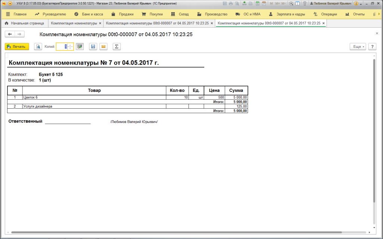
Task: Close the active Комплектация номенклатуры 00t0-000007 tab
Action: tap(324, 24)
